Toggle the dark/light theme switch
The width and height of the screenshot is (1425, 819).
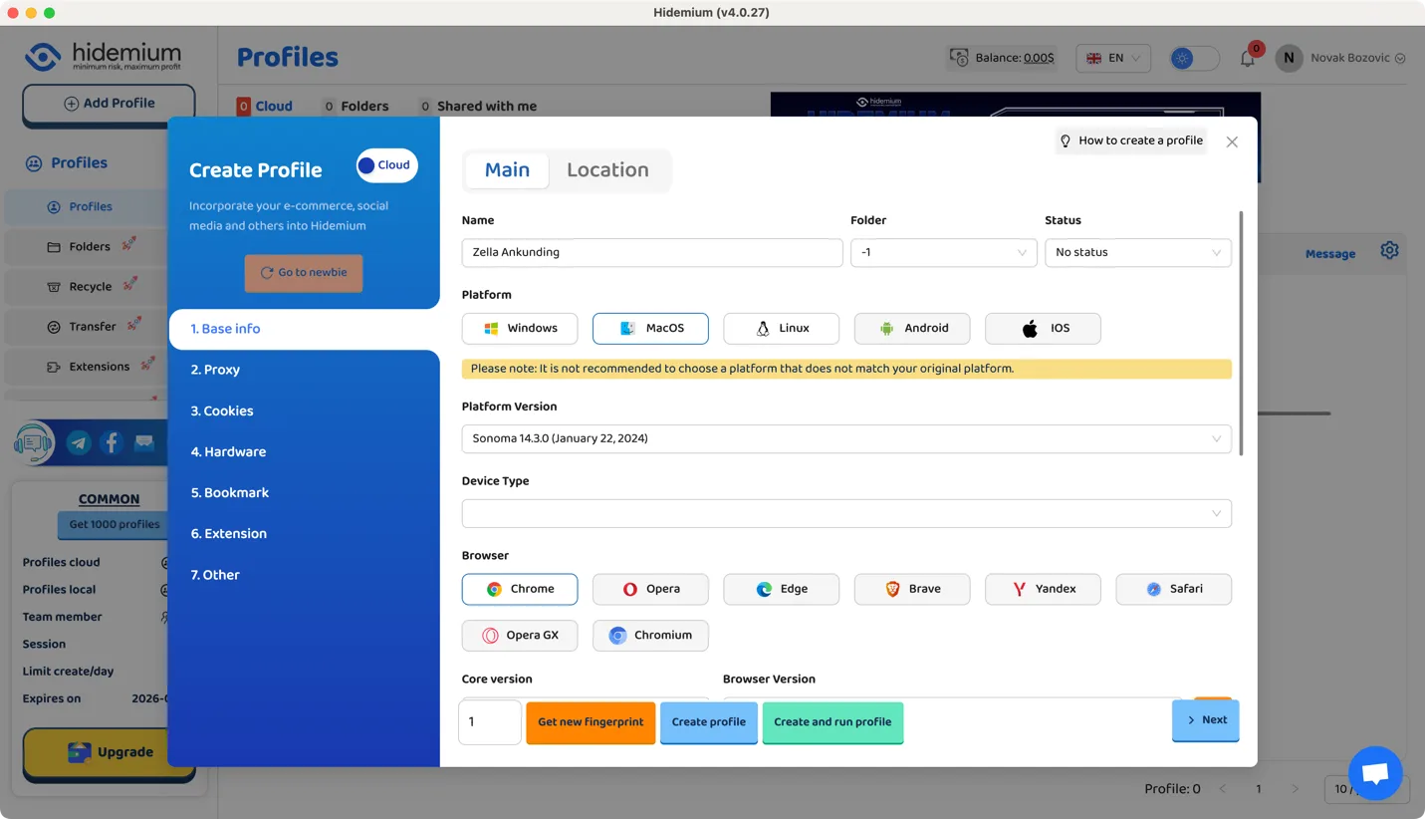pos(1194,58)
